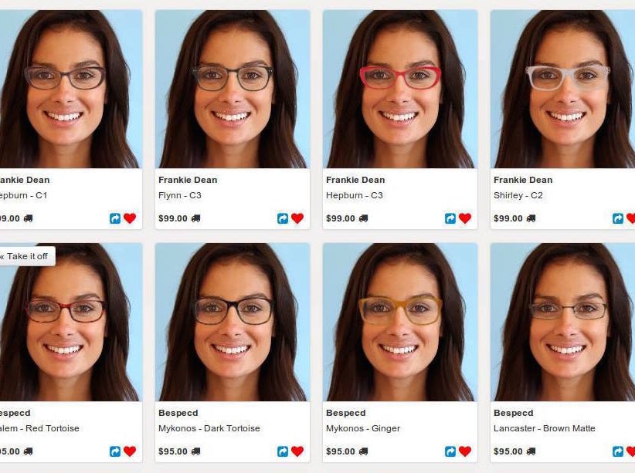Image resolution: width=635 pixels, height=473 pixels.
Task: Click heart on Salem - Red Tortoise card
Action: point(130,451)
